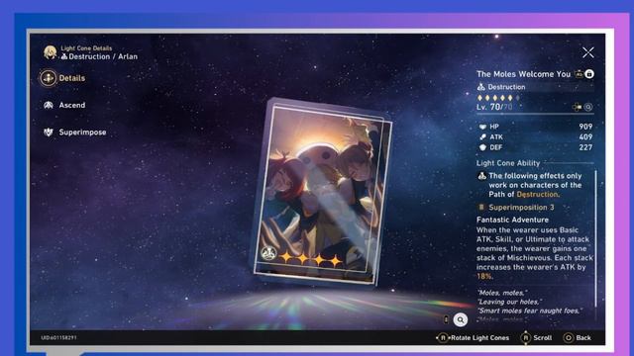
Task: Click the 'Fantastic Adventure' ability name
Action: coord(512,220)
